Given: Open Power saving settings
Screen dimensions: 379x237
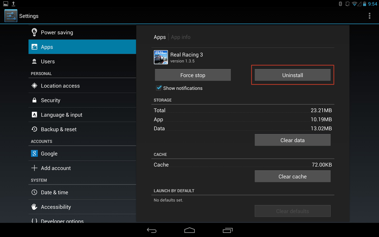Looking at the screenshot, I should tap(82, 32).
